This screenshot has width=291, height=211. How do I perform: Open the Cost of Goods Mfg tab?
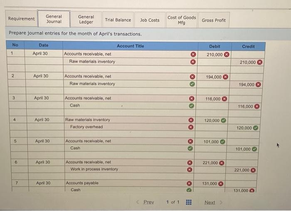(182, 20)
